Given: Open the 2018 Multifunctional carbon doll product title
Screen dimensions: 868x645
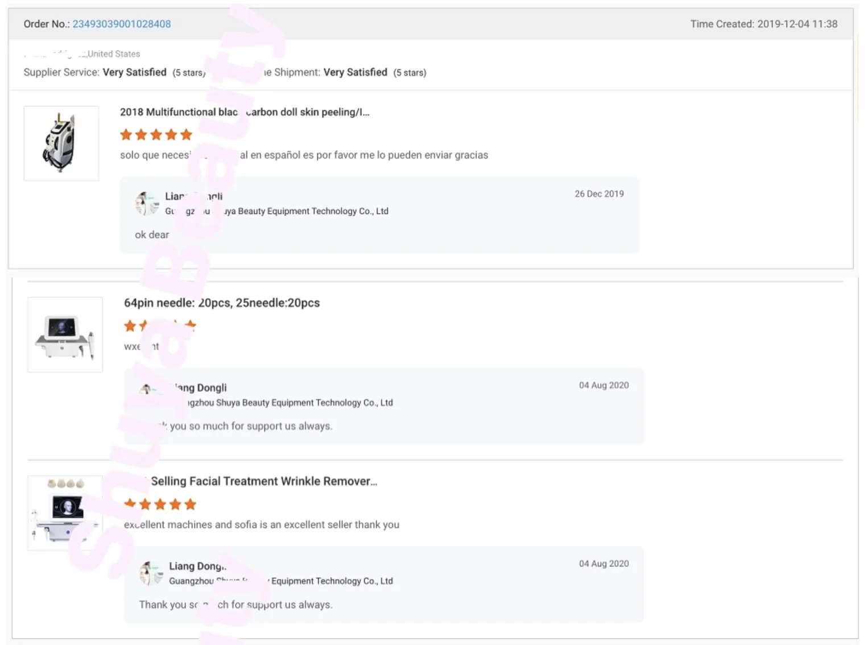Looking at the screenshot, I should coord(245,112).
